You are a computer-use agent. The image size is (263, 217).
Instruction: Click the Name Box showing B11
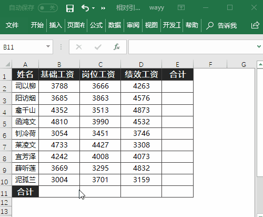23,47
